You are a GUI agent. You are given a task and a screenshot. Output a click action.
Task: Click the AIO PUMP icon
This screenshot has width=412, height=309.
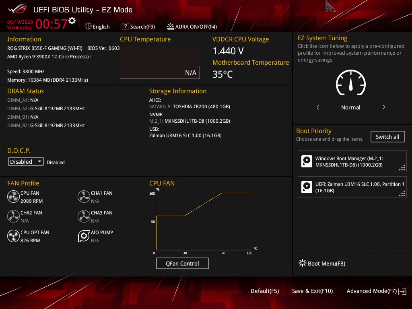84,236
